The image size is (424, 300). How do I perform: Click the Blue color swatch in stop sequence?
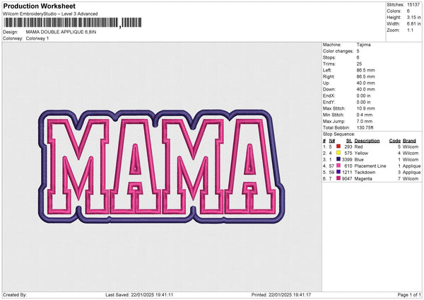tap(338, 159)
